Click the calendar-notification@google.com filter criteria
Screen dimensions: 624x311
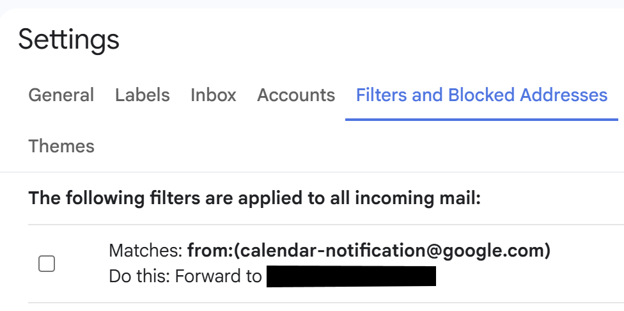click(x=369, y=251)
